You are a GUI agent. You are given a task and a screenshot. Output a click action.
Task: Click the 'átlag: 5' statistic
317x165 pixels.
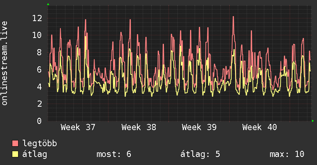click(x=200, y=154)
